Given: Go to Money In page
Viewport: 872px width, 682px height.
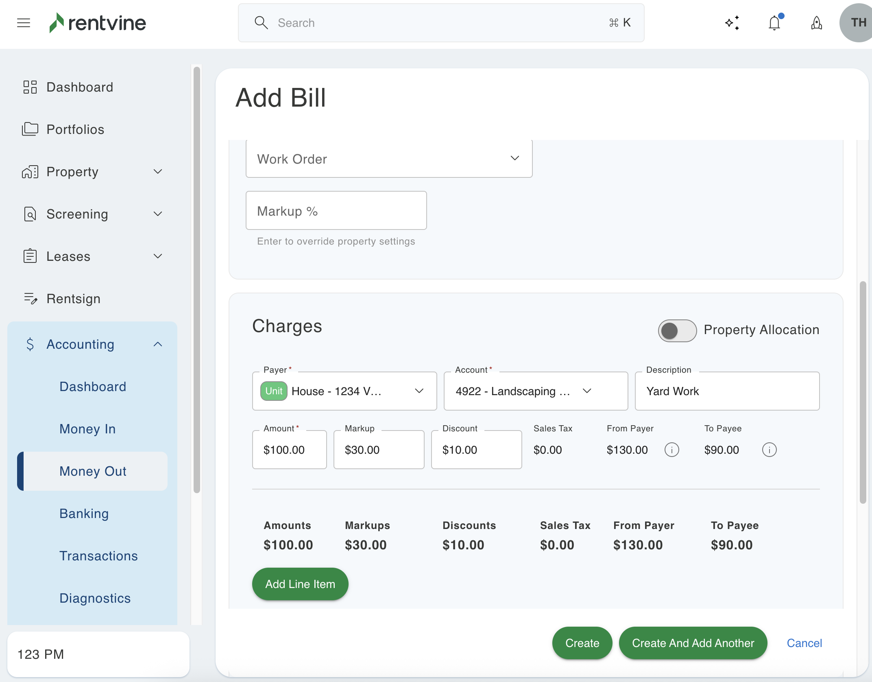Looking at the screenshot, I should pos(87,429).
